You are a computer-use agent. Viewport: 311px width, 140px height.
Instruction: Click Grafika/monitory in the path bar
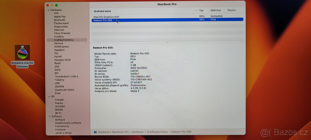tap(157, 132)
